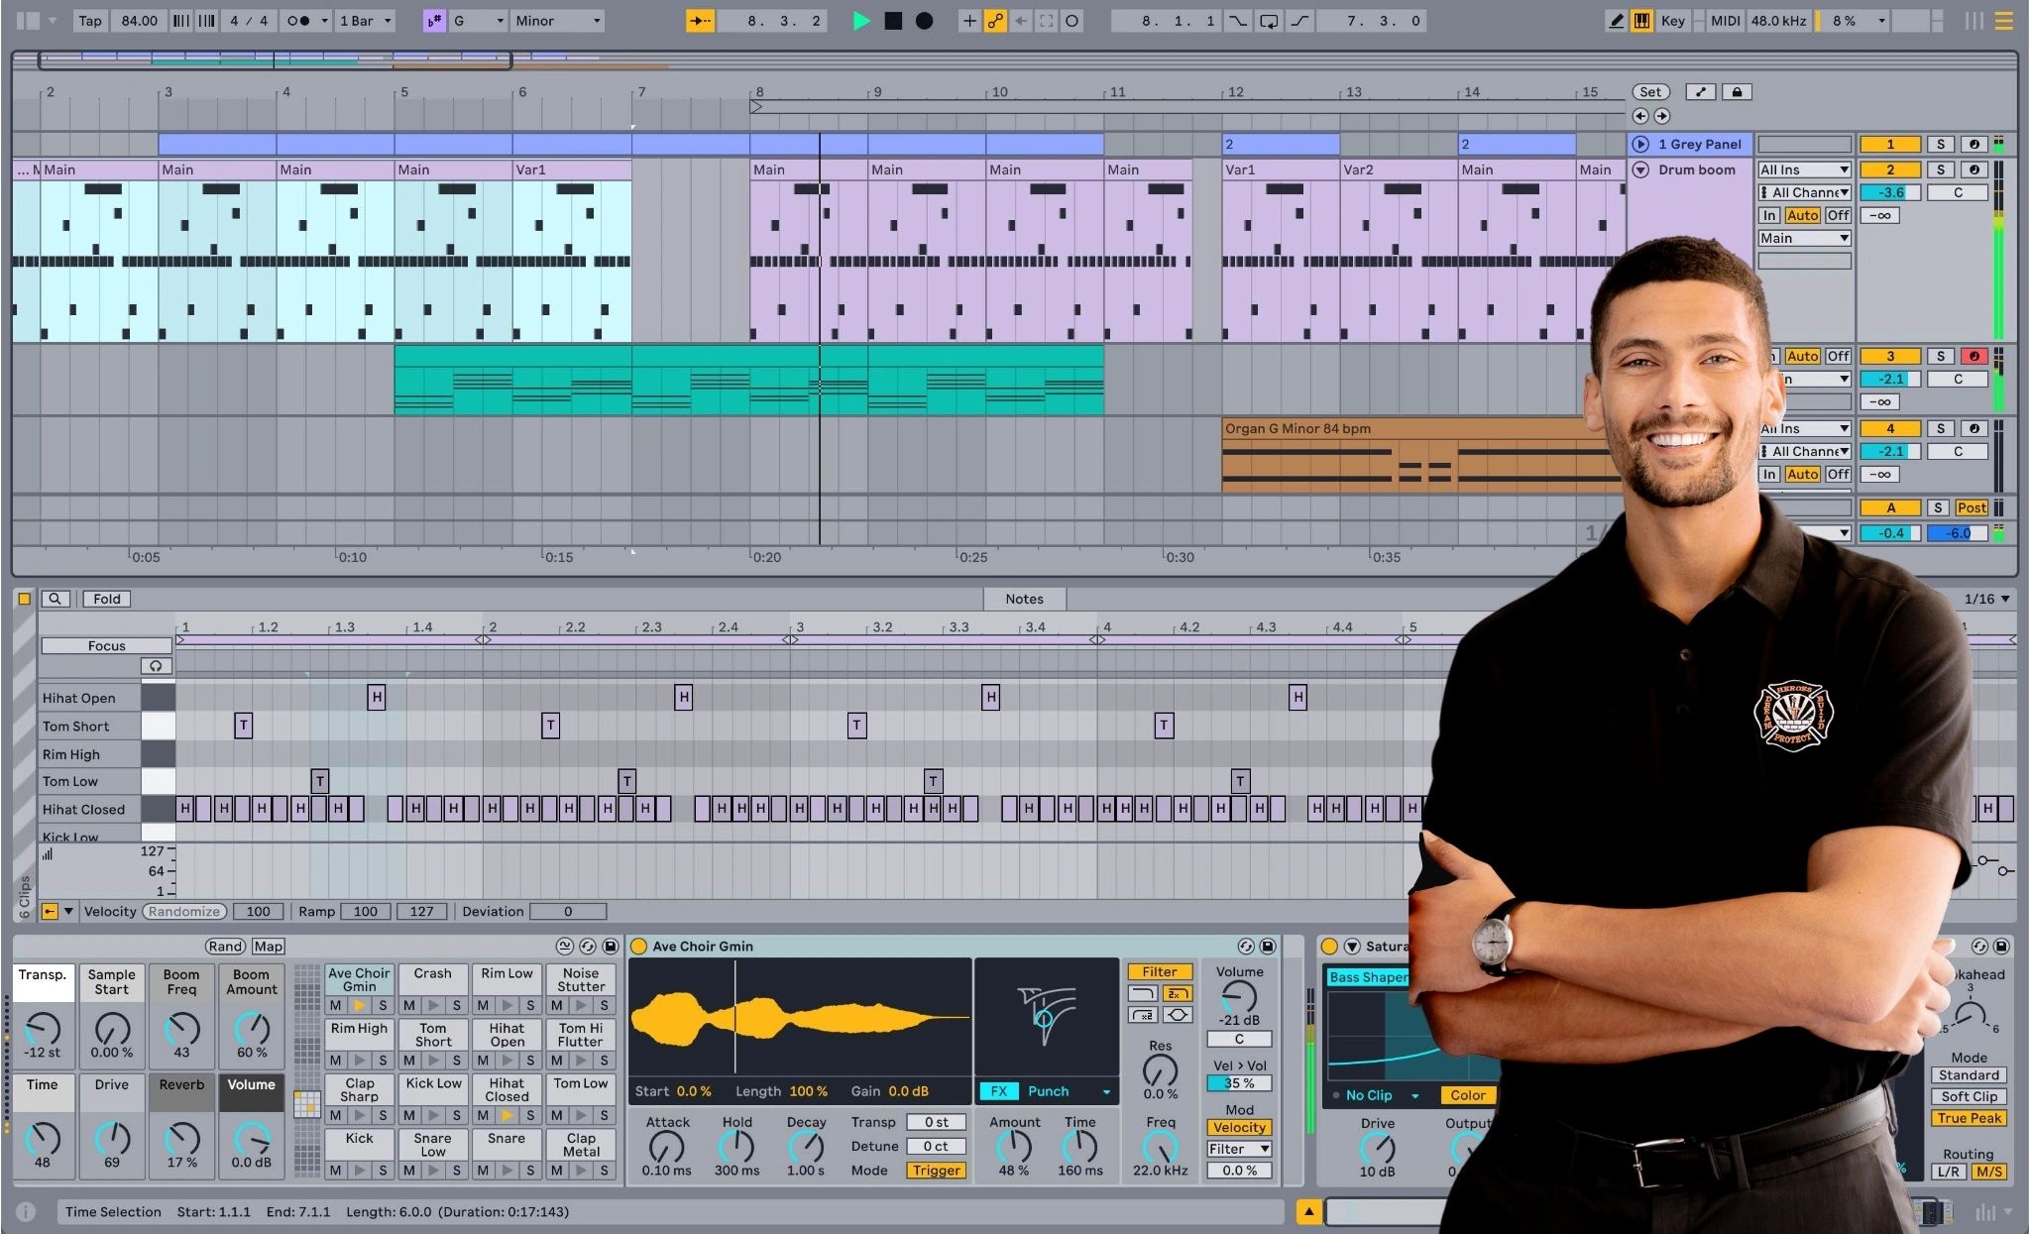This screenshot has width=2030, height=1234.
Task: Click the 84.00 tempo field
Action: (138, 21)
